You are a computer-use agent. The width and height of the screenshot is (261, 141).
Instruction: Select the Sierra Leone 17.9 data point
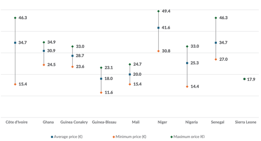pyautogui.click(x=244, y=79)
